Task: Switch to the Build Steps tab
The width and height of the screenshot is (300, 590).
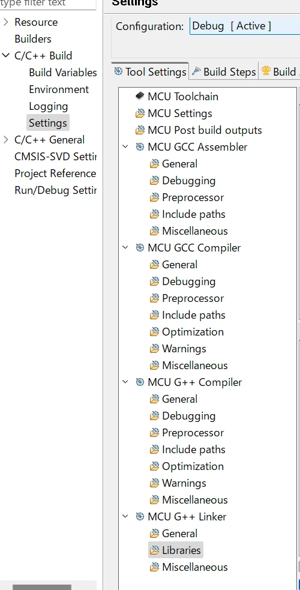Action: click(224, 71)
